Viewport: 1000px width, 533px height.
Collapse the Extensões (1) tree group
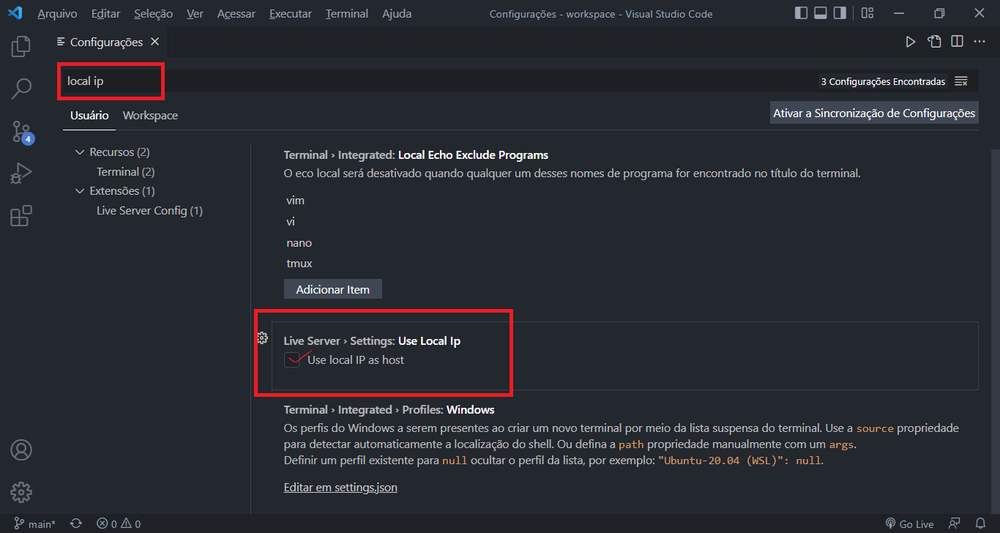(80, 191)
